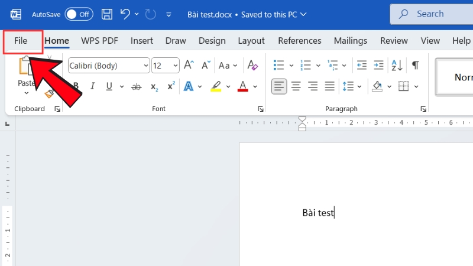The height and width of the screenshot is (266, 473).
Task: Open Clipboard pane launcher
Action: (x=57, y=109)
